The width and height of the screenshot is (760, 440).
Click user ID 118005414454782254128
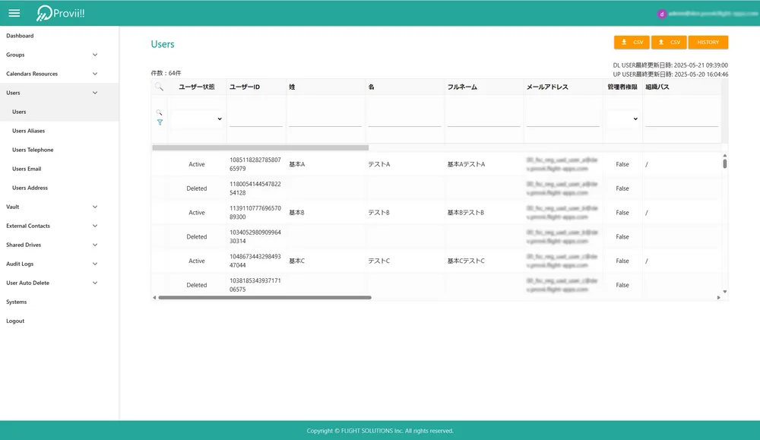[255, 188]
